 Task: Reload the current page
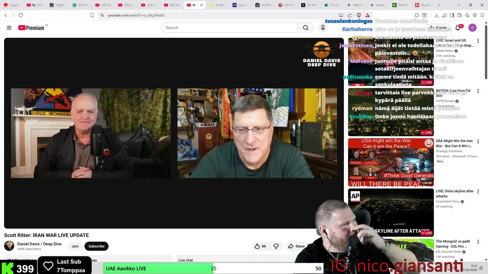pyautogui.click(x=21, y=15)
